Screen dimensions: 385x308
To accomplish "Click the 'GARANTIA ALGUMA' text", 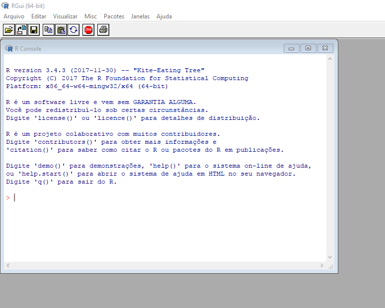I will point(163,102).
